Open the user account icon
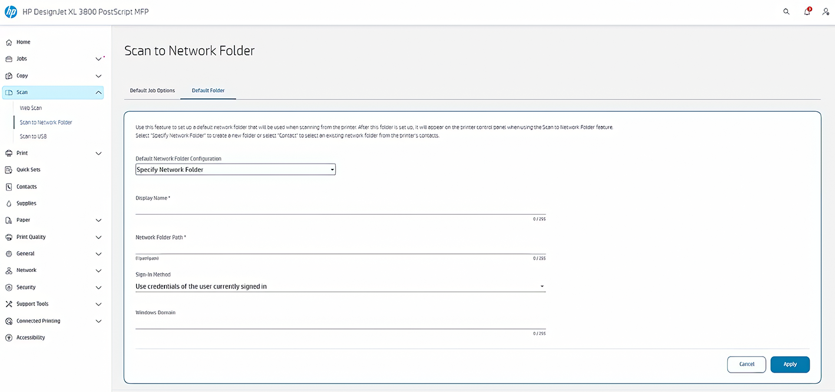Image resolution: width=835 pixels, height=392 pixels. pyautogui.click(x=826, y=11)
